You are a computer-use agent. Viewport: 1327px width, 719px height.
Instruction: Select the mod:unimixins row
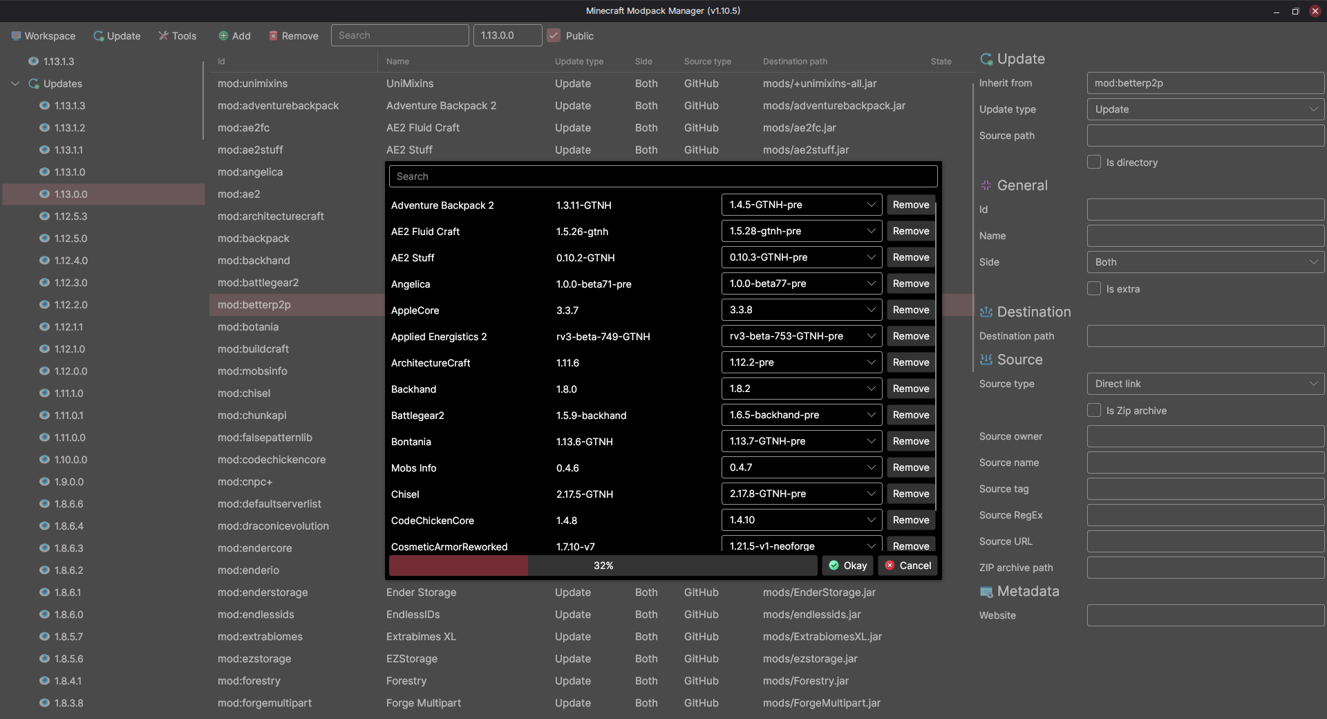point(253,84)
